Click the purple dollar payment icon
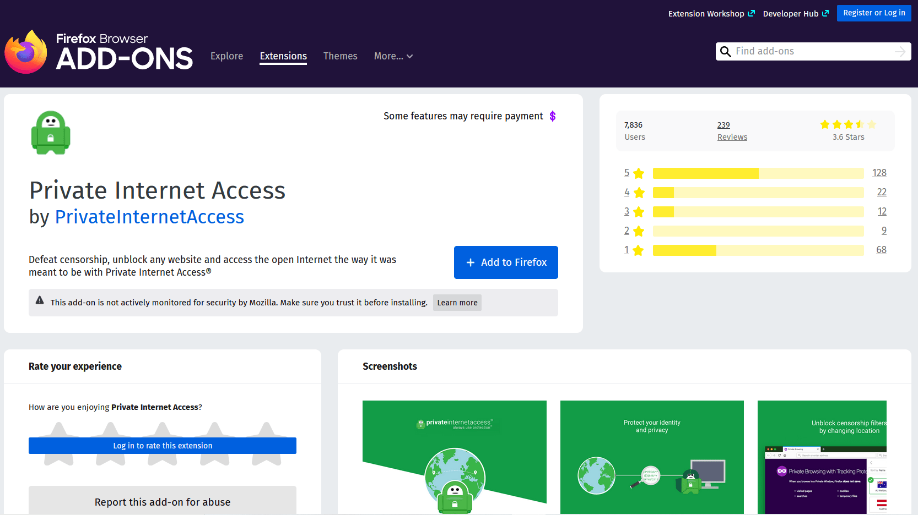The width and height of the screenshot is (918, 515). click(553, 116)
